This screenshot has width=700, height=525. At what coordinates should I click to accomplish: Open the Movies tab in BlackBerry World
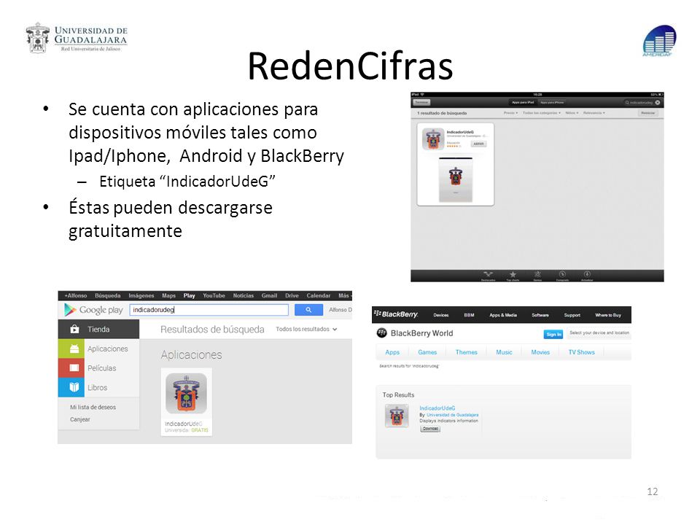540,352
